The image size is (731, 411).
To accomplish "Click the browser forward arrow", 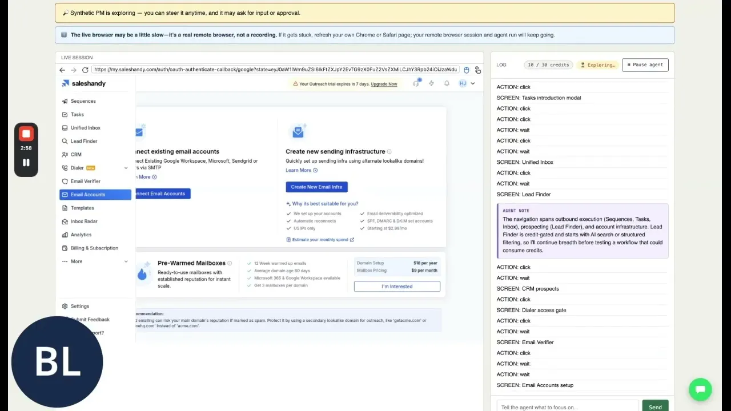I will [73, 70].
